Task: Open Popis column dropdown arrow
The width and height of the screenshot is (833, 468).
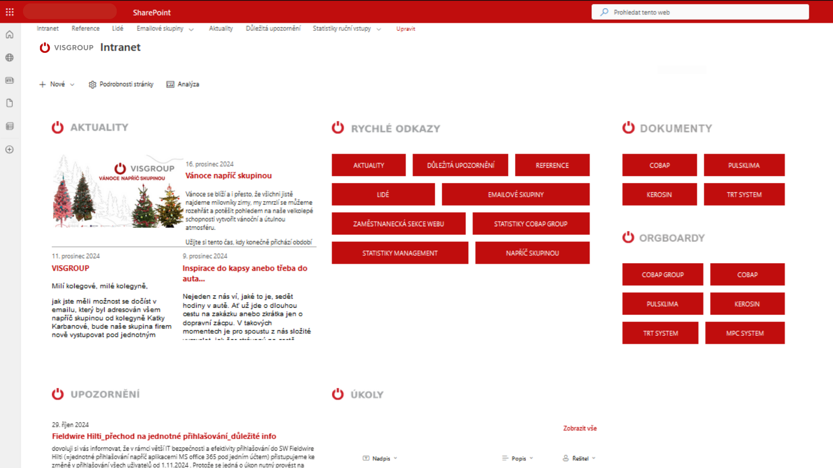Action: [531, 458]
